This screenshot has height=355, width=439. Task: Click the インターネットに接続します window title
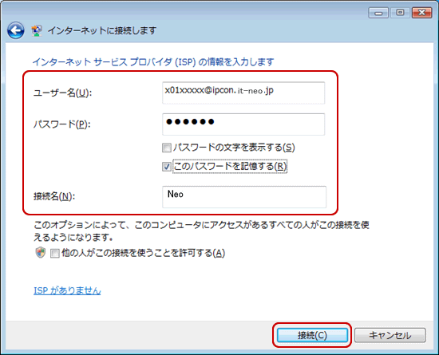tap(102, 30)
